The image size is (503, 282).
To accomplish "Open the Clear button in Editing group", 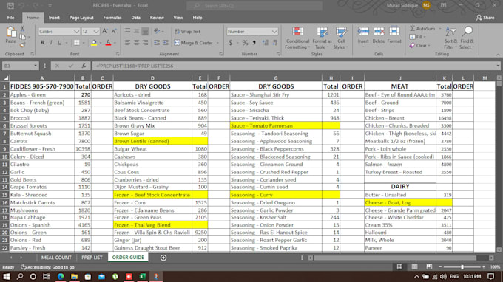I will coord(419,46).
